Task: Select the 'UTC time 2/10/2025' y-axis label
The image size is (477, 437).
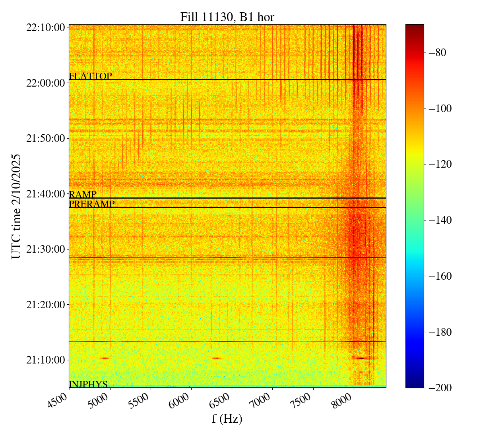Action: 16,206
